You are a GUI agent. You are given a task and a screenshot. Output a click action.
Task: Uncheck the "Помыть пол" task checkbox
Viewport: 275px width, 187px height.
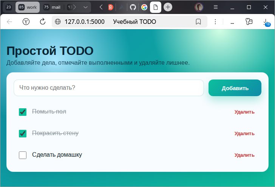point(23,112)
